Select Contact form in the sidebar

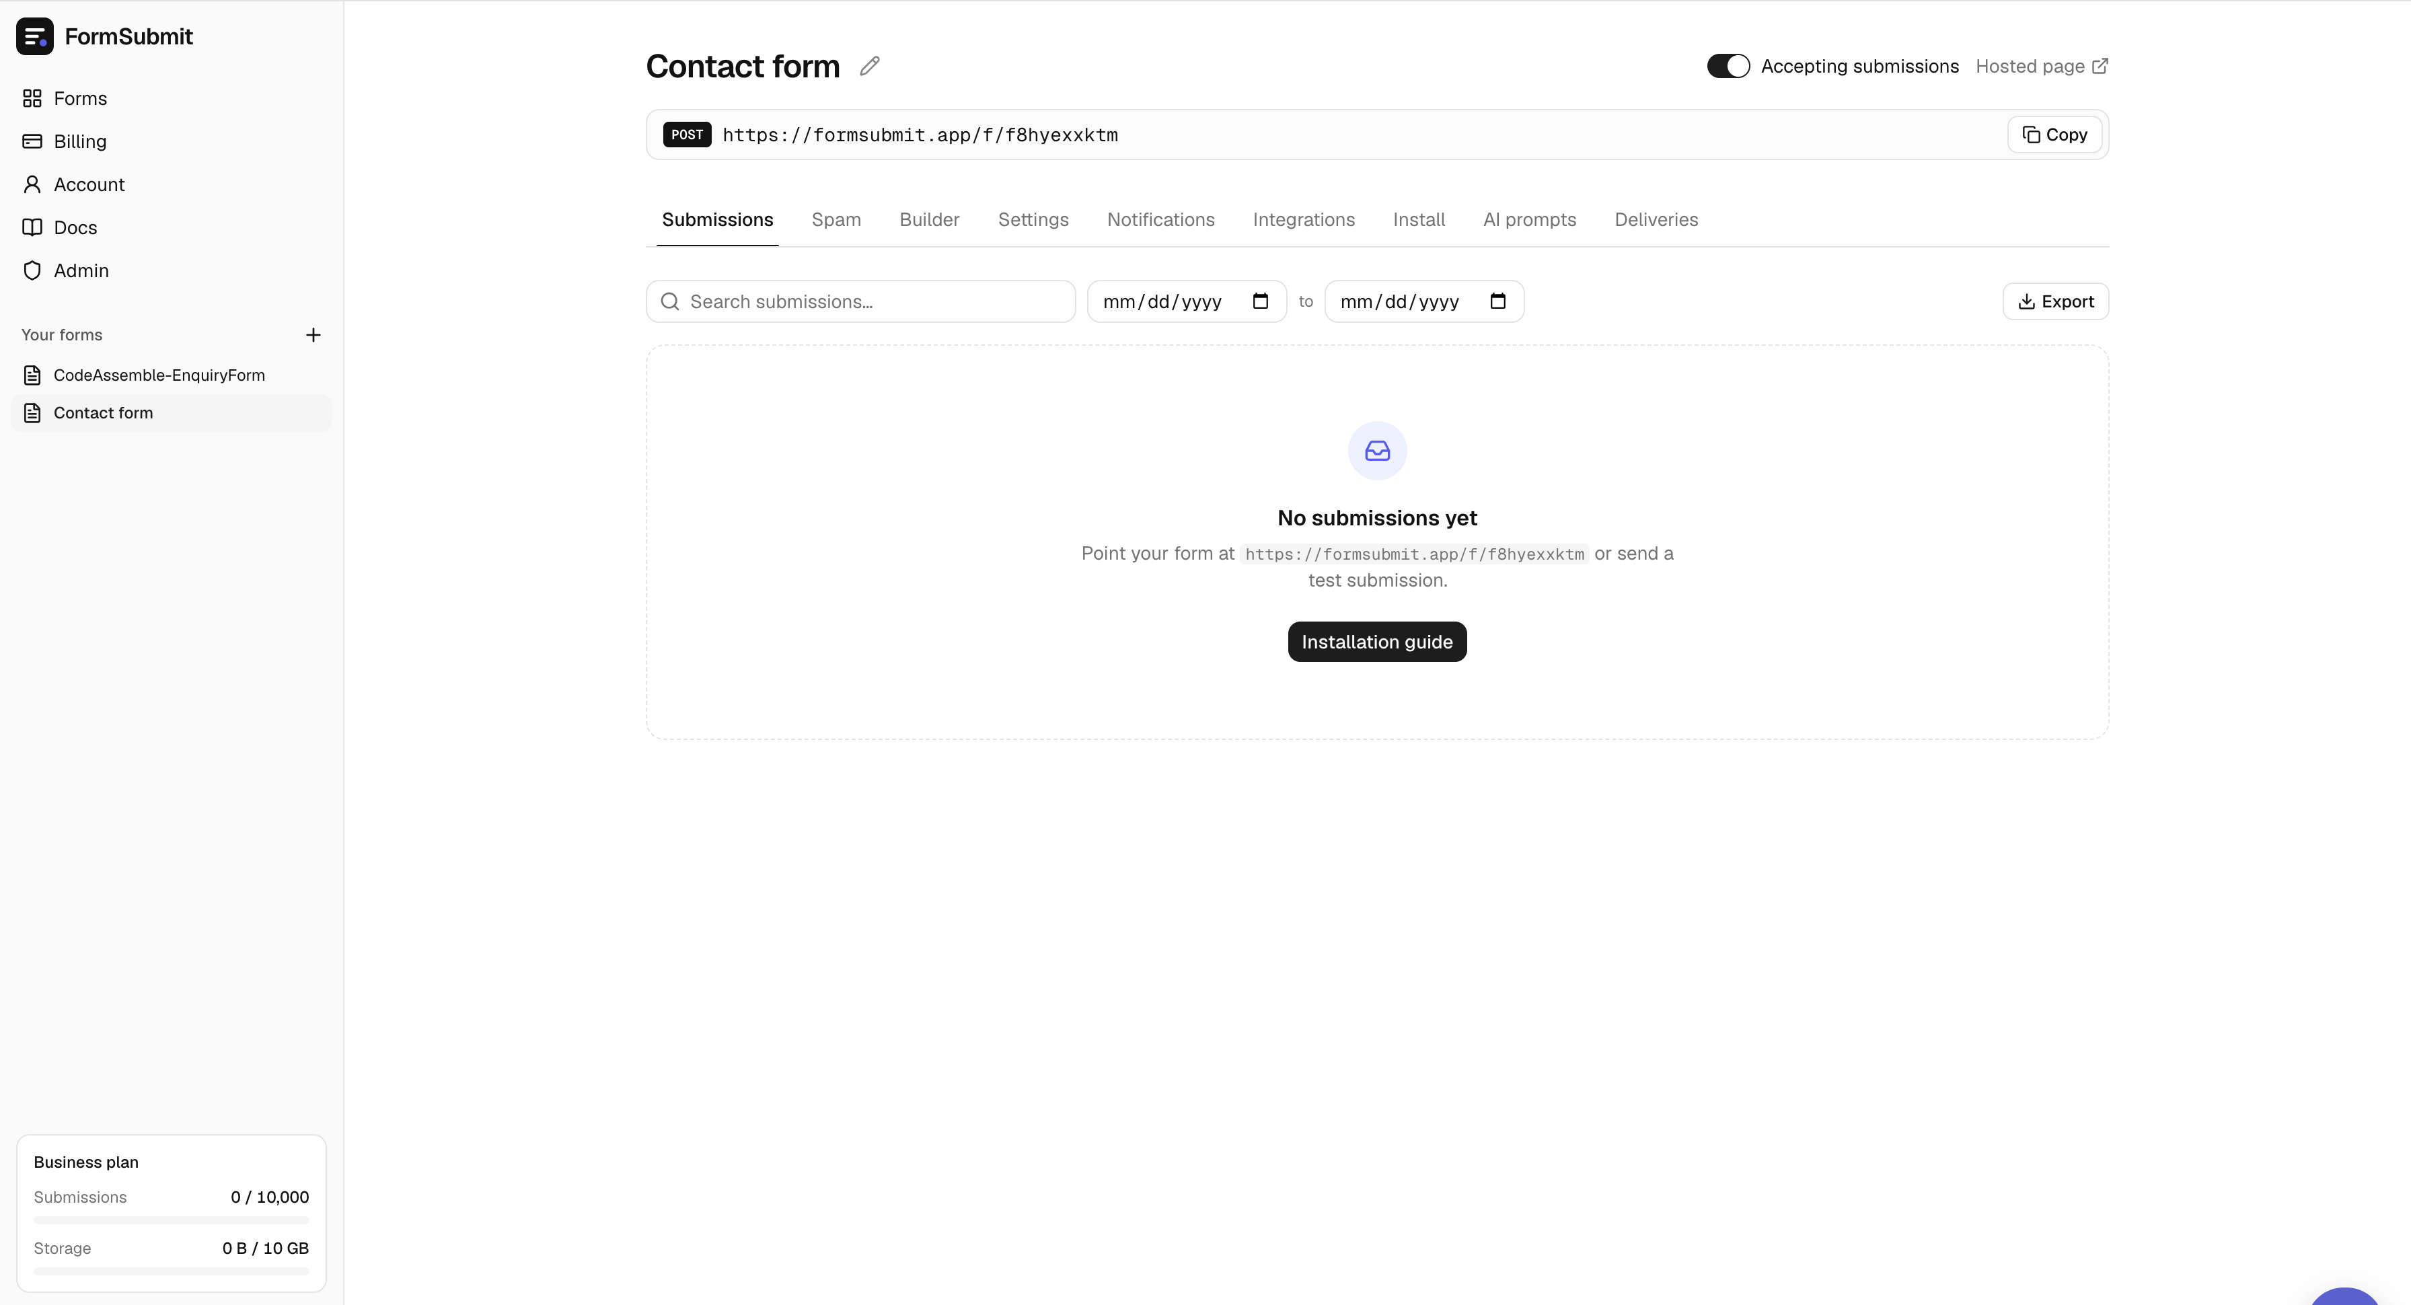coord(172,413)
